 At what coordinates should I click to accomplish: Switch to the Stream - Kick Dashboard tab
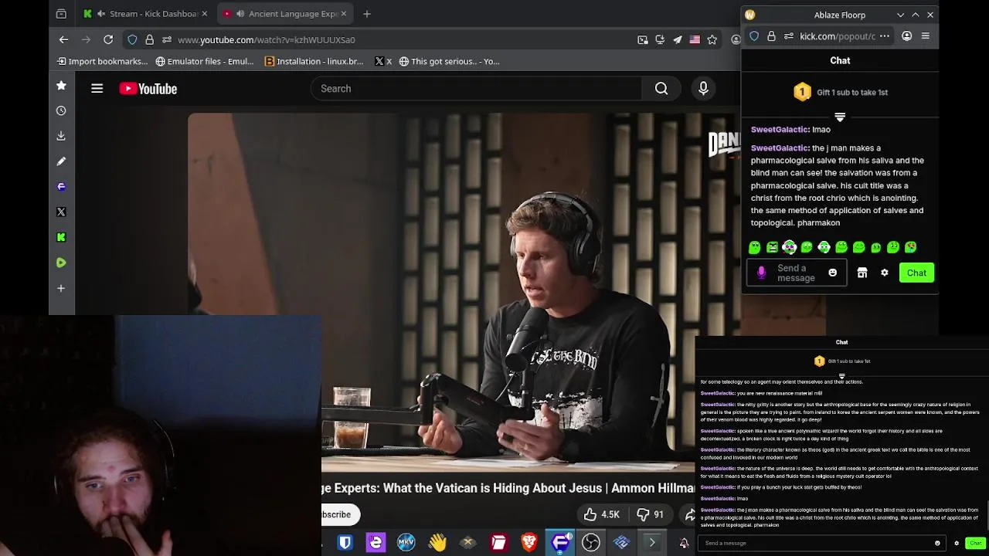(146, 14)
